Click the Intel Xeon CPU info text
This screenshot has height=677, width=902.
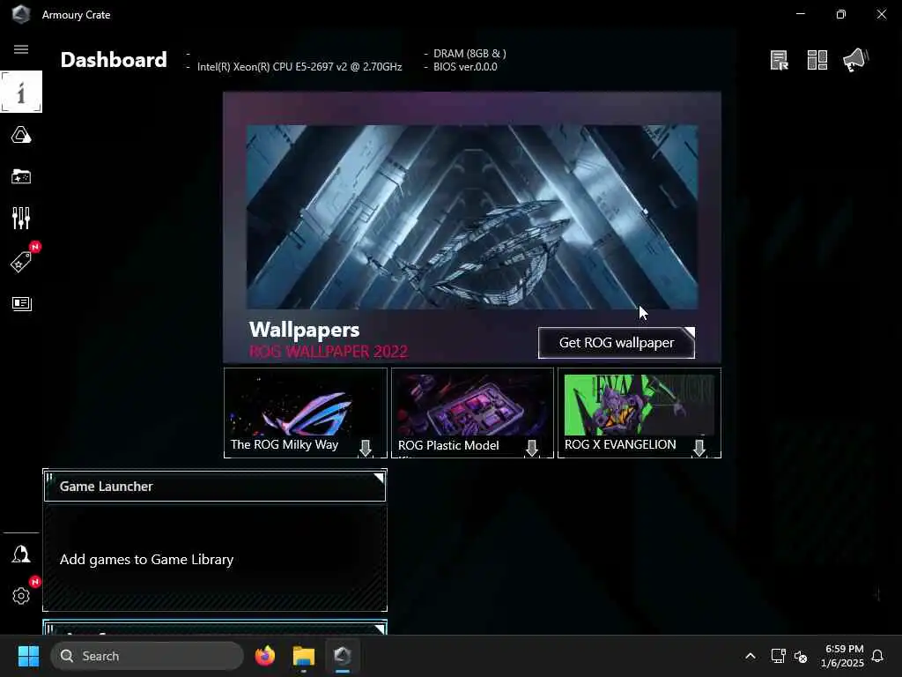[299, 67]
